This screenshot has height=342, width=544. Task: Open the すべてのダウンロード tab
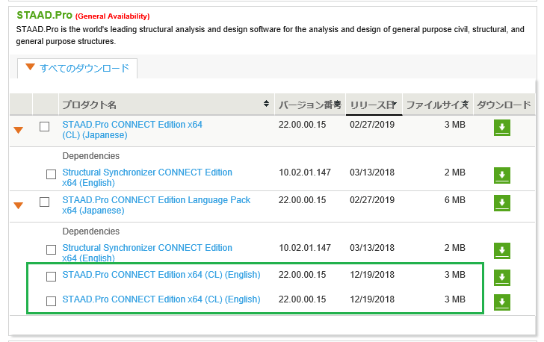point(78,68)
